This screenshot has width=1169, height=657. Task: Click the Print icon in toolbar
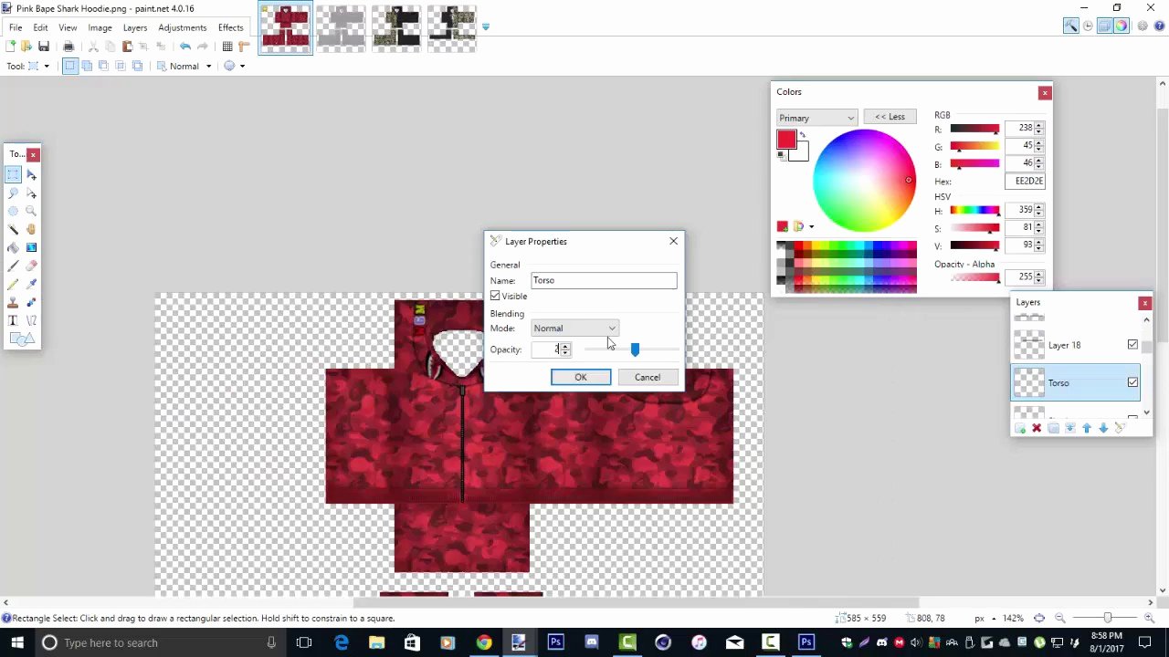(x=68, y=47)
